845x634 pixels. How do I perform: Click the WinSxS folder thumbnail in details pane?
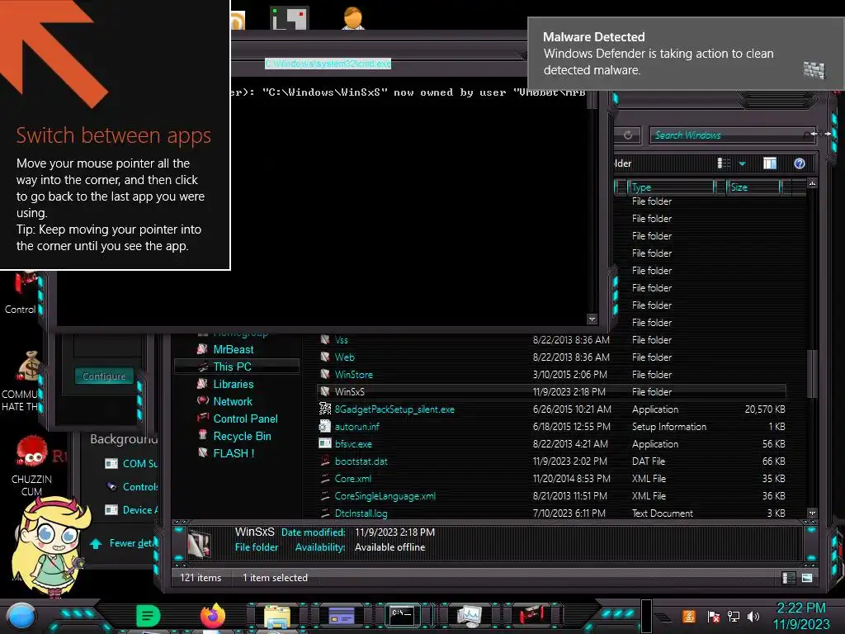point(199,543)
